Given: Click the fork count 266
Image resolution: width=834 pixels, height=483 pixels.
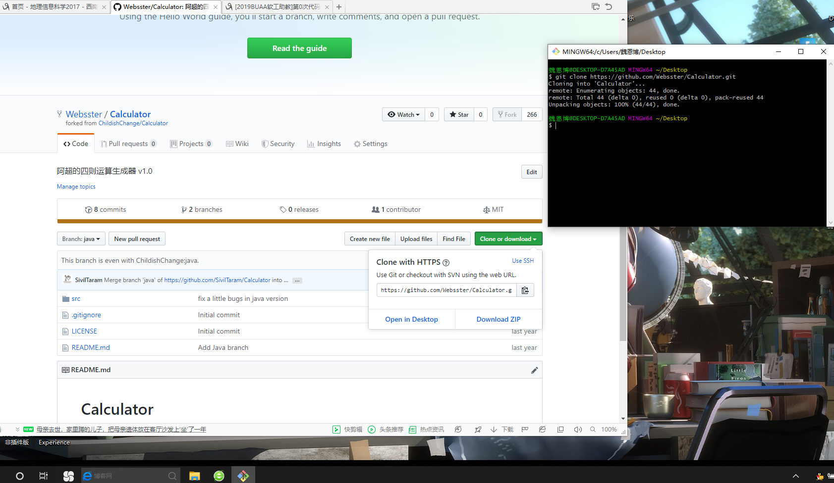Looking at the screenshot, I should point(532,114).
